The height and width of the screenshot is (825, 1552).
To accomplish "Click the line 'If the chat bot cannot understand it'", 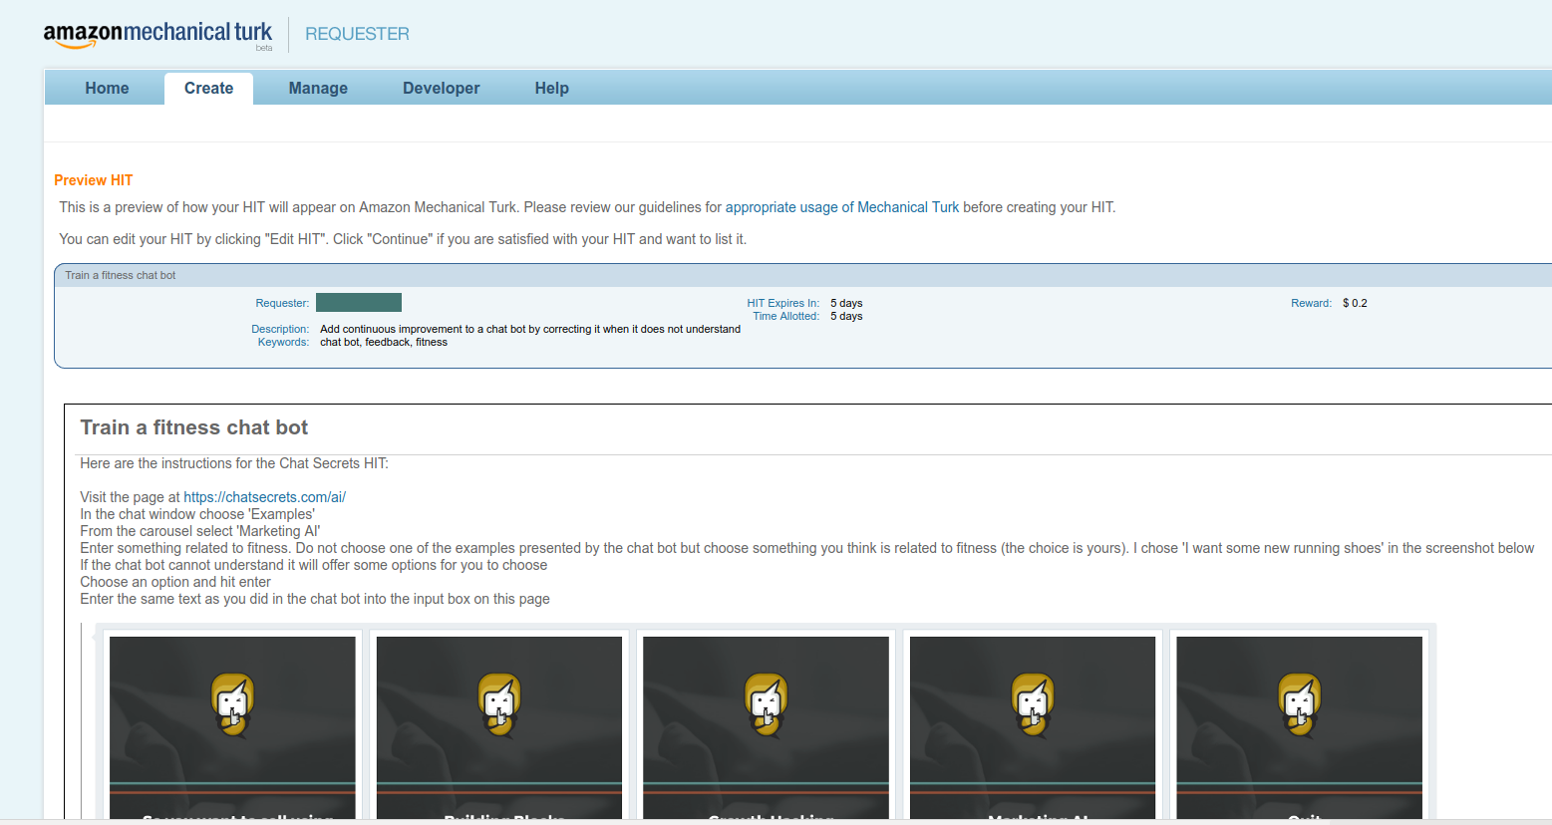I will tap(314, 565).
